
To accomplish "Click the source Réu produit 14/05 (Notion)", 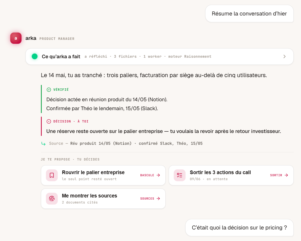I will tap(101, 143).
